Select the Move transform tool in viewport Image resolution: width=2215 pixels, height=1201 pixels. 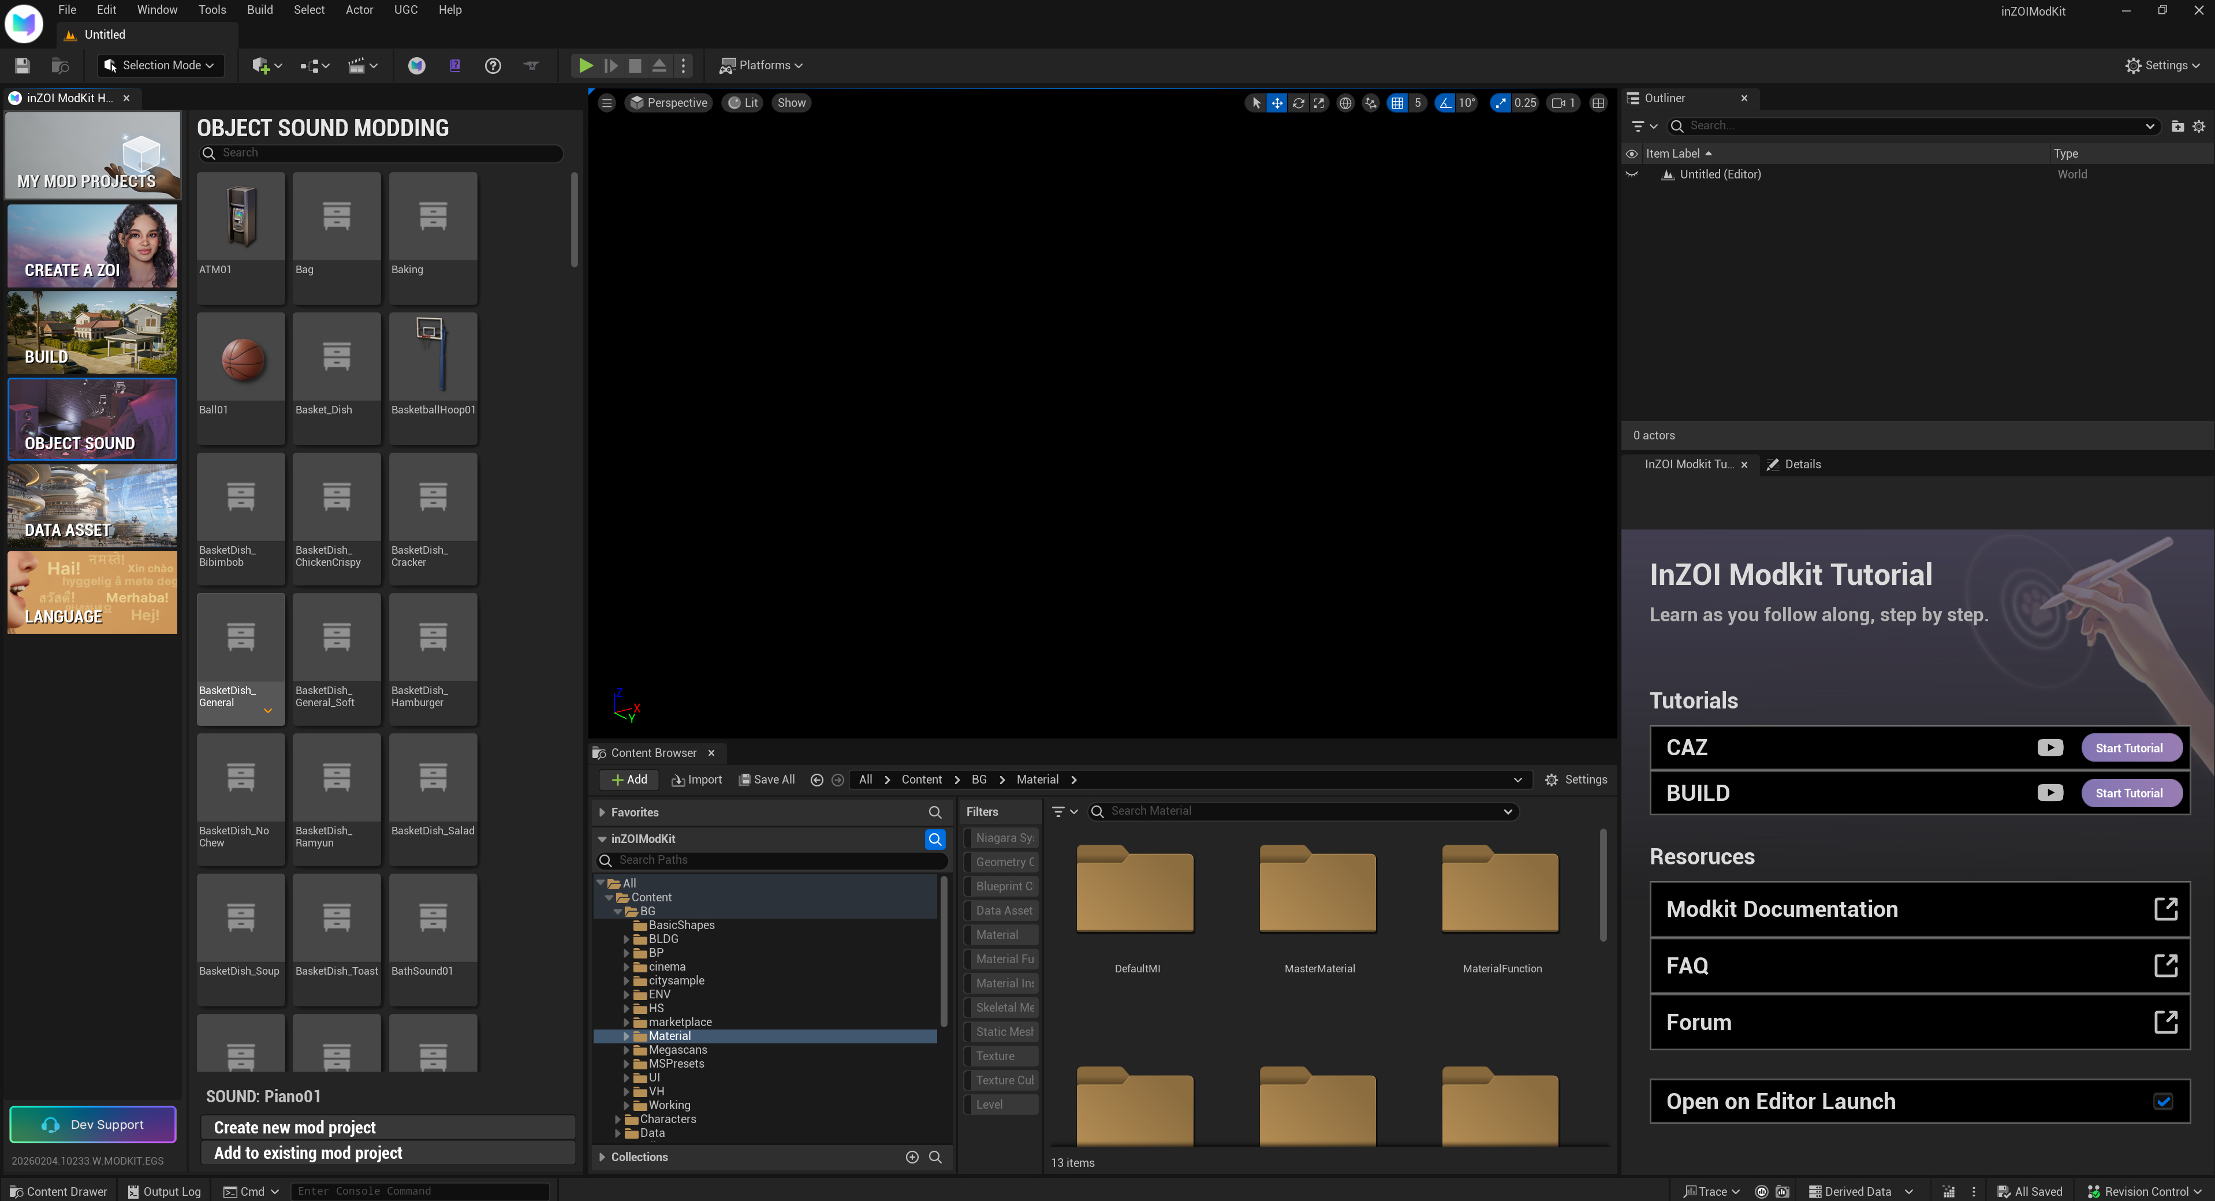(1278, 102)
